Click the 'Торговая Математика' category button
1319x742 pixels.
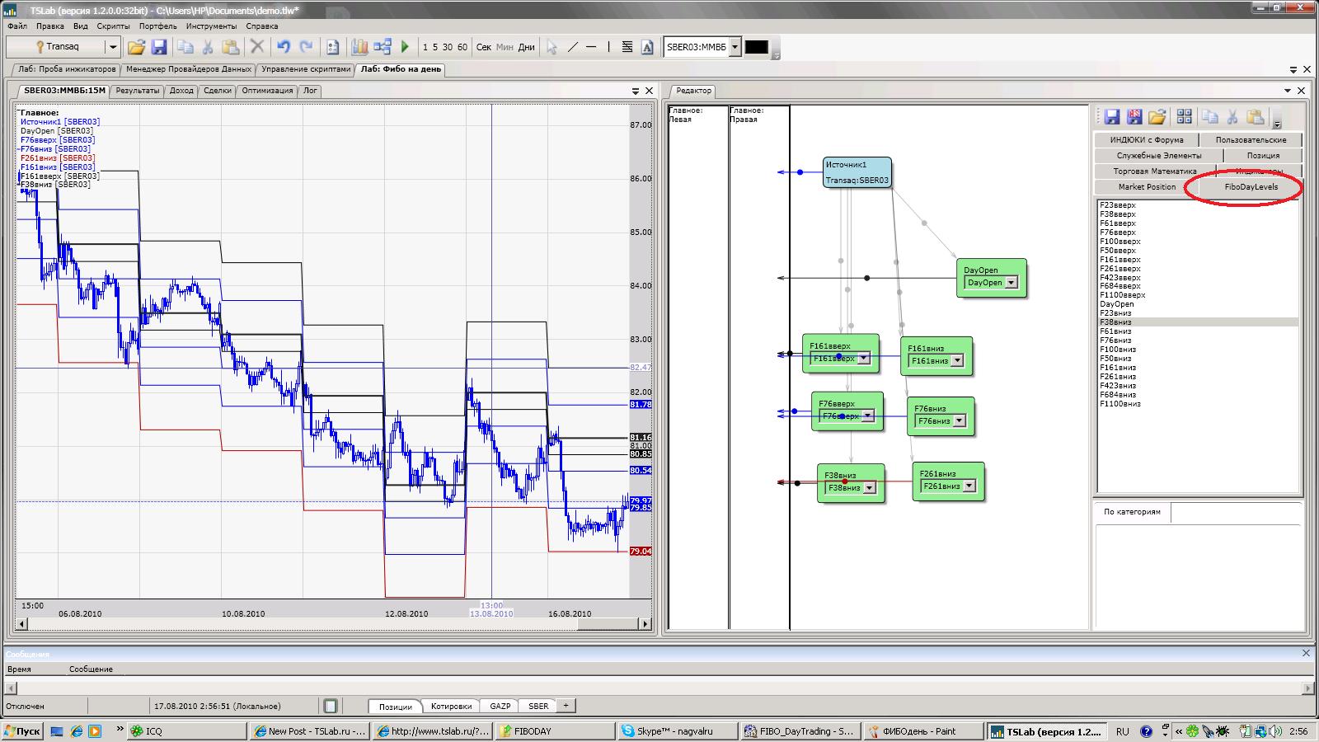[x=1154, y=171]
